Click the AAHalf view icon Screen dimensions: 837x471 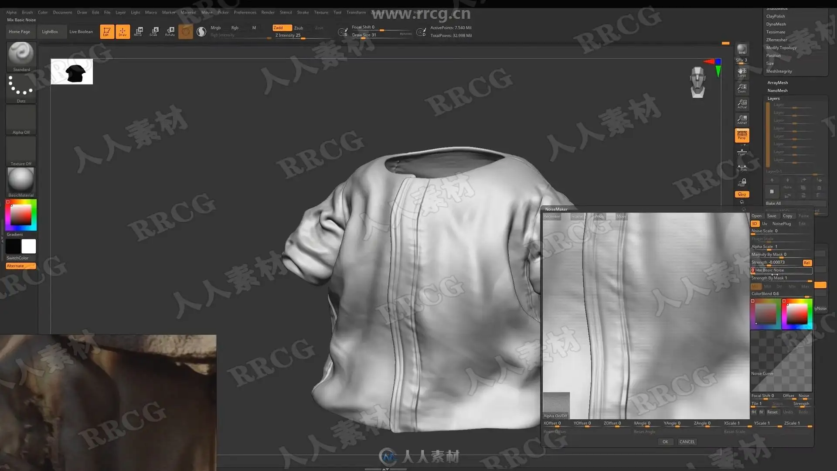(742, 119)
